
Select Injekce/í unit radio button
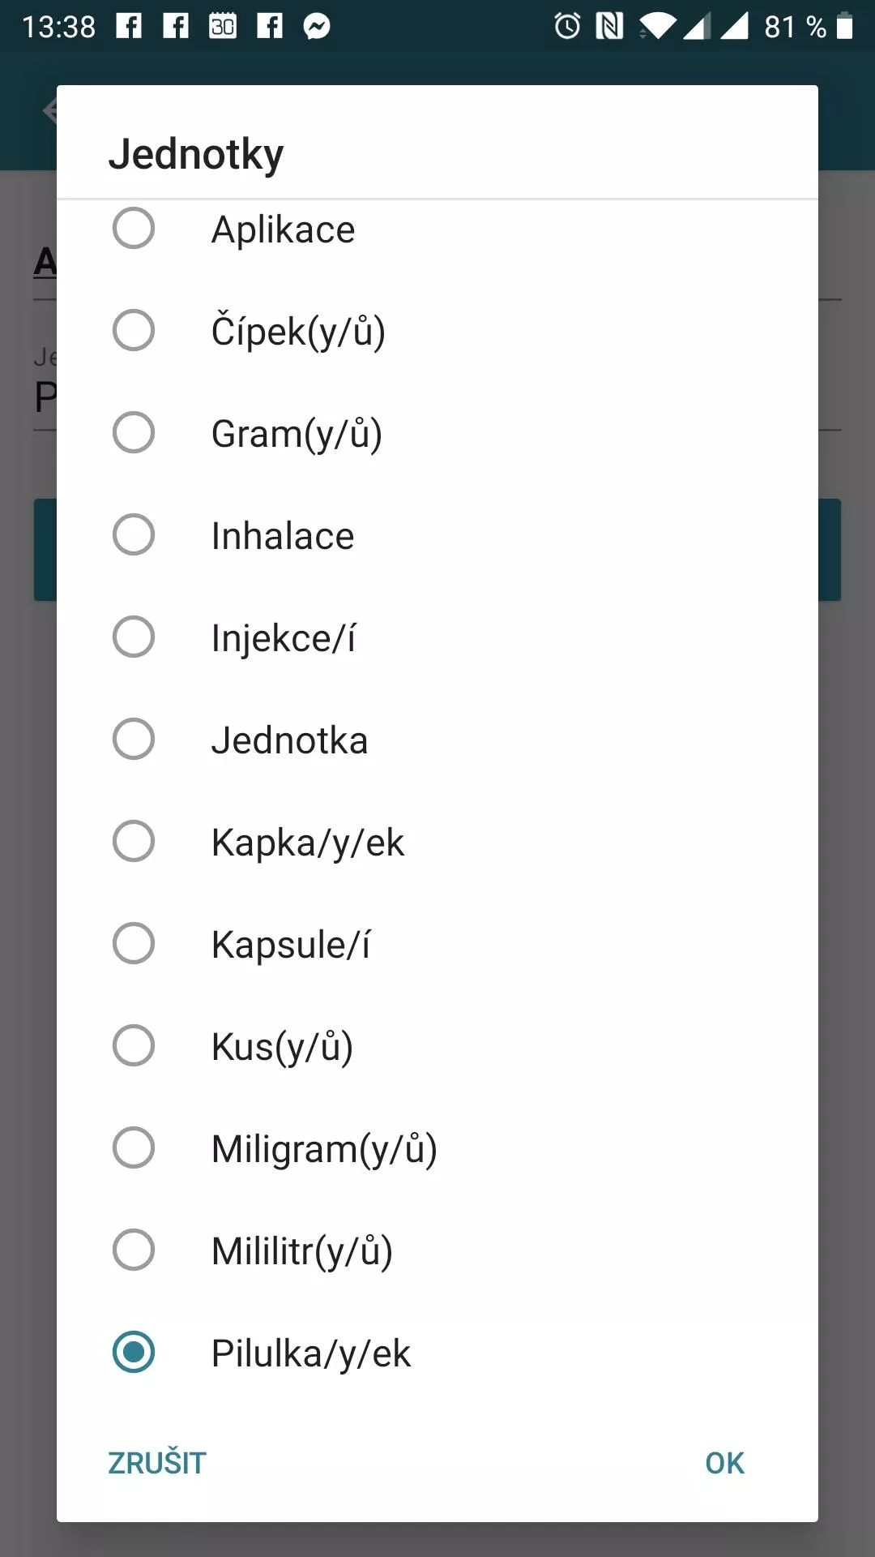click(134, 637)
